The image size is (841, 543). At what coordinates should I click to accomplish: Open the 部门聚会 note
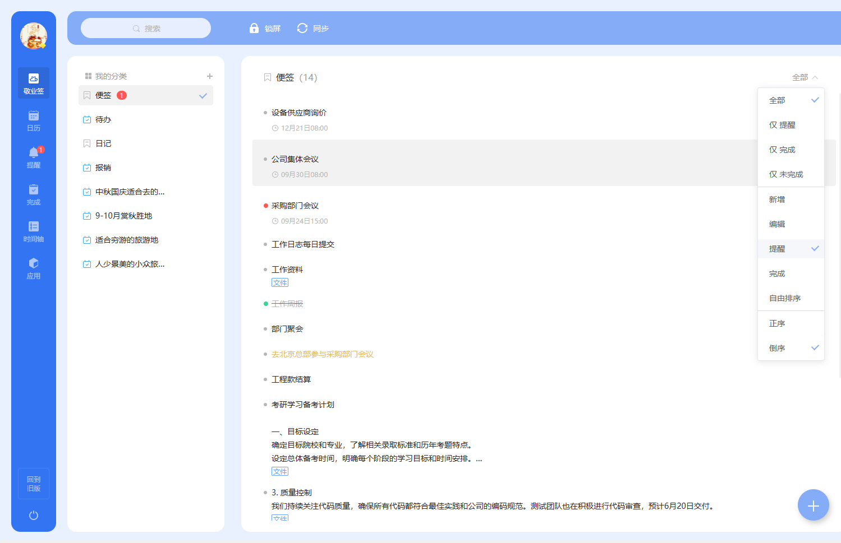point(287,329)
